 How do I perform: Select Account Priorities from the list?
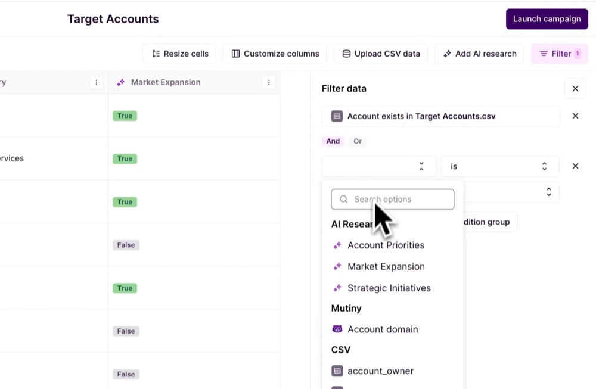point(386,245)
